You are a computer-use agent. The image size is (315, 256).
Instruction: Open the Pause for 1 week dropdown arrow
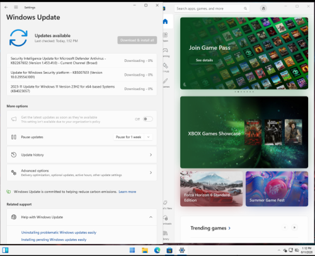click(148, 137)
